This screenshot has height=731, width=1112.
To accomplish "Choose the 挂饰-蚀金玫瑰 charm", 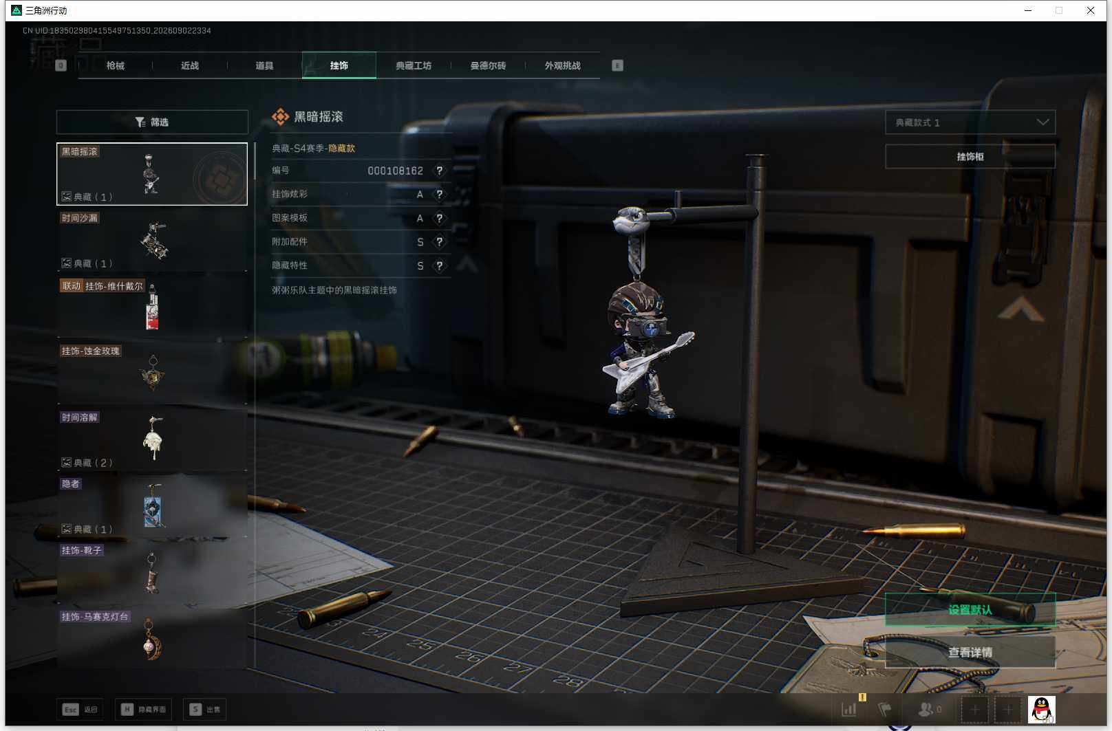I will pyautogui.click(x=152, y=373).
